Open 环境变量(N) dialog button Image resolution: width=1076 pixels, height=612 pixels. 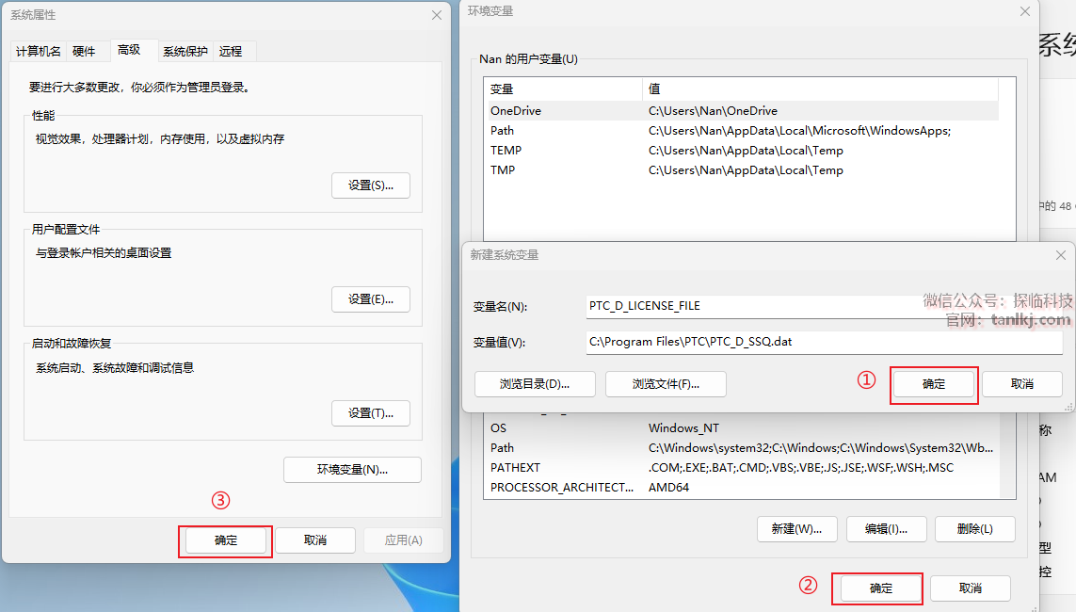click(x=352, y=469)
